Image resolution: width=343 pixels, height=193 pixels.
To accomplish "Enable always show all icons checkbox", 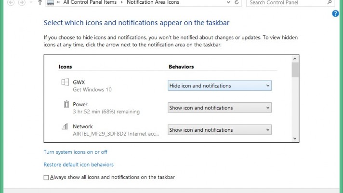I will [x=47, y=178].
